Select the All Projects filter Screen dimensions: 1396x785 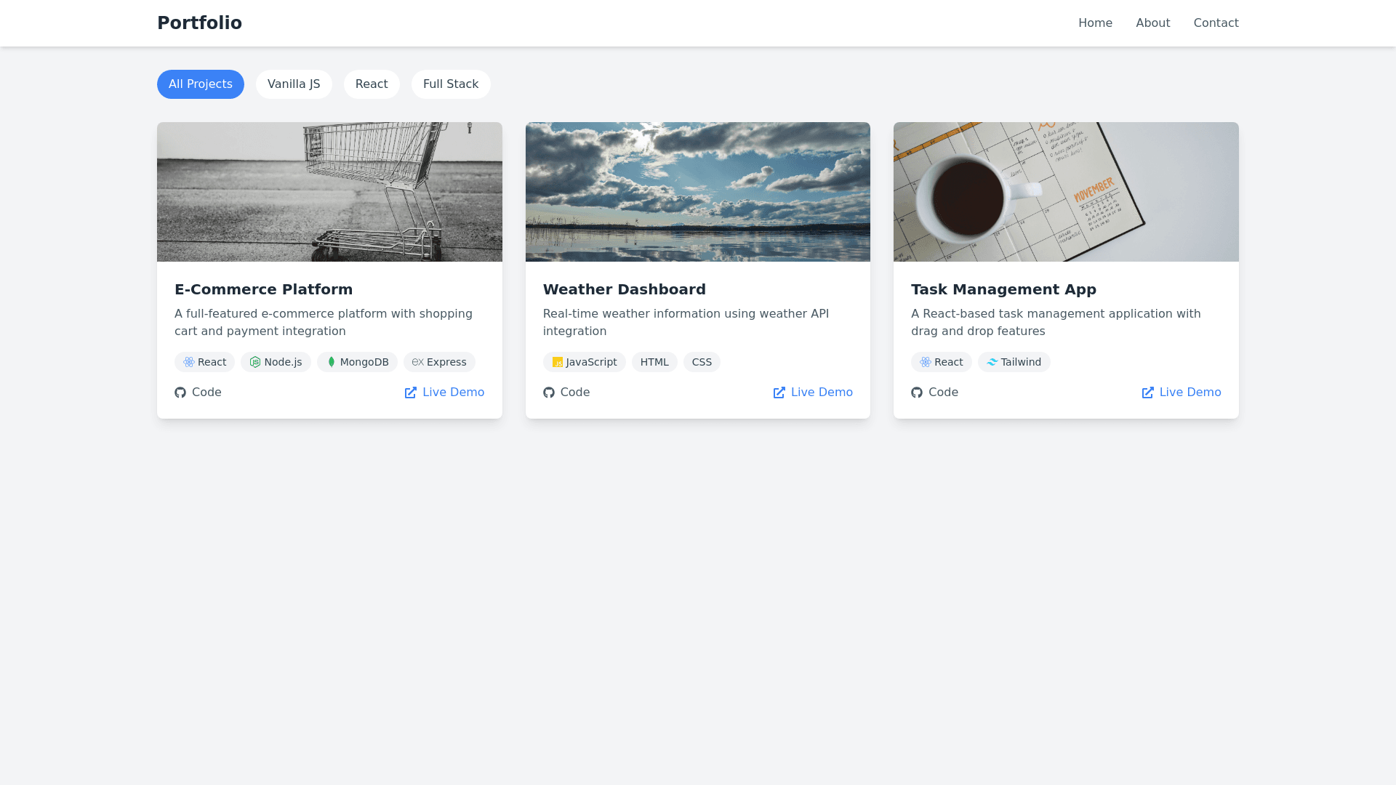coord(201,84)
